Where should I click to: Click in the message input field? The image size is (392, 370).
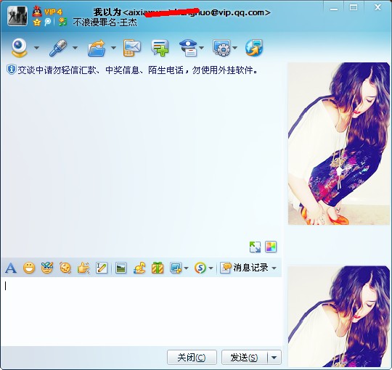142,311
